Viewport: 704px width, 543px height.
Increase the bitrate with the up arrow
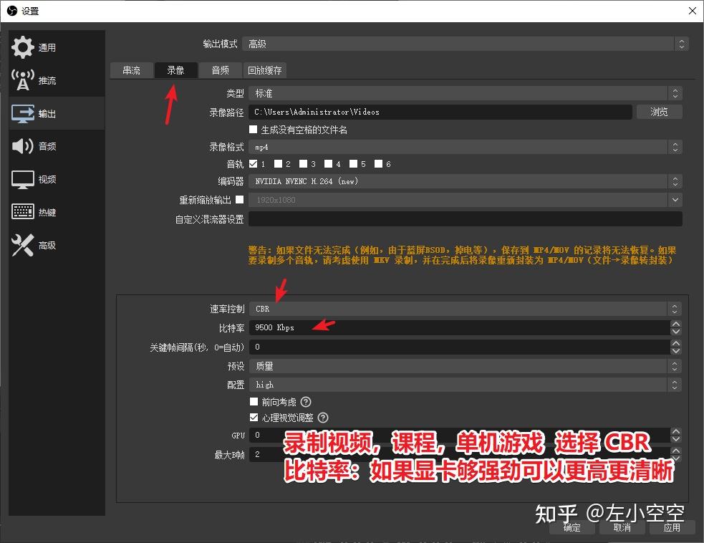tap(675, 323)
